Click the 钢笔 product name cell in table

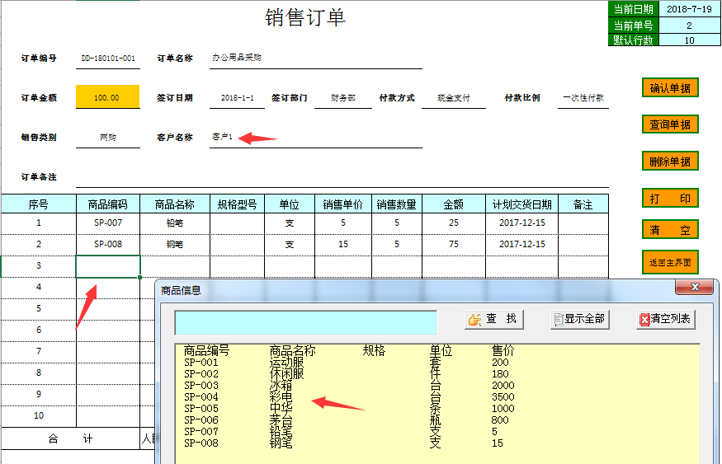(x=175, y=245)
